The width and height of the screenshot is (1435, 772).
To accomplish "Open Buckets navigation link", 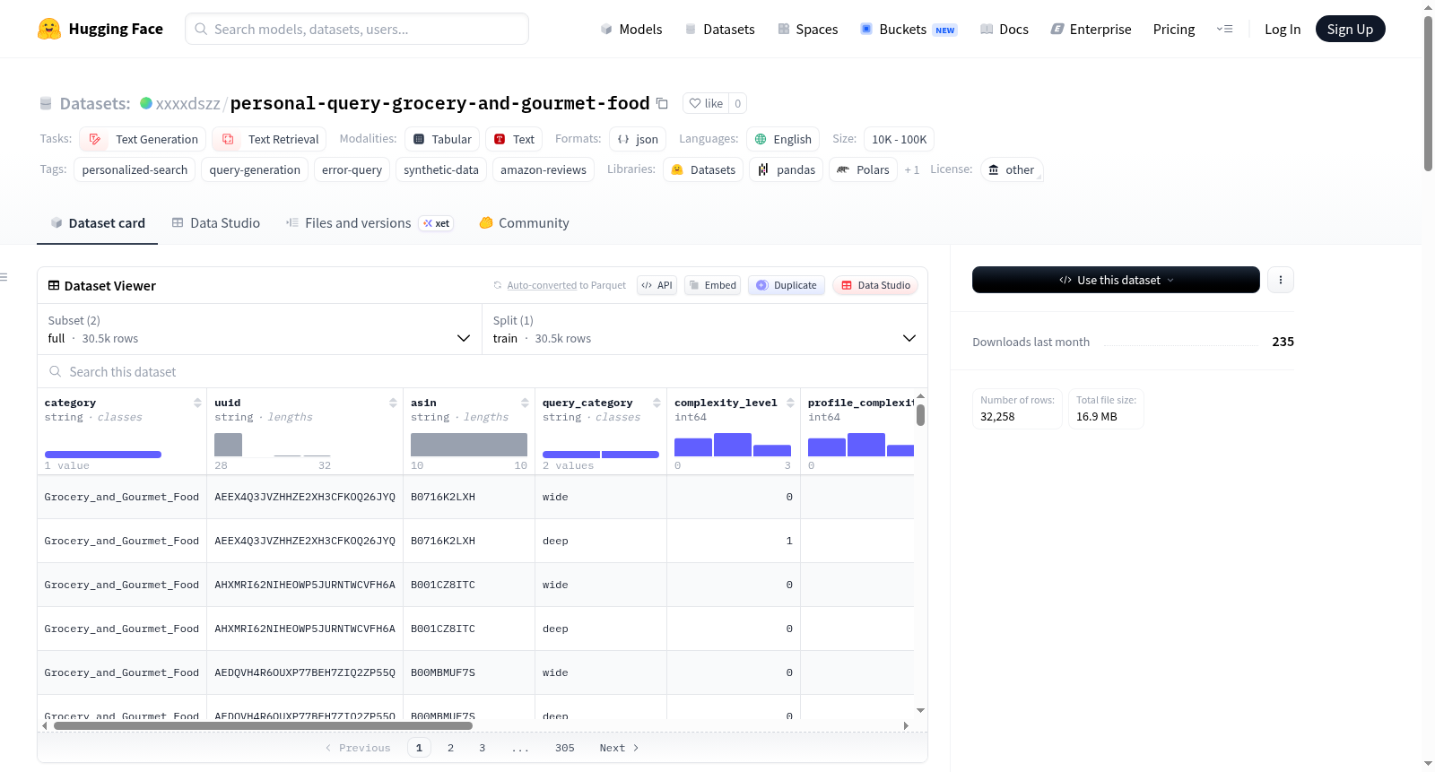I will [909, 29].
